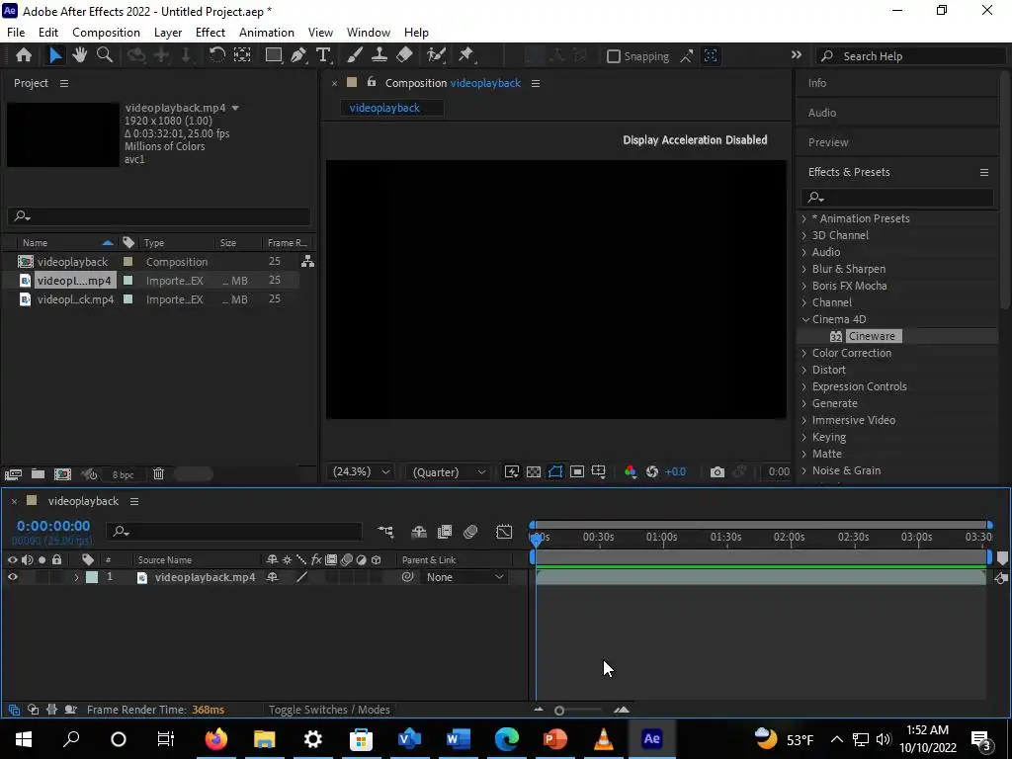Select the Brush tool
Viewport: 1012px width, 759px height.
355,55
